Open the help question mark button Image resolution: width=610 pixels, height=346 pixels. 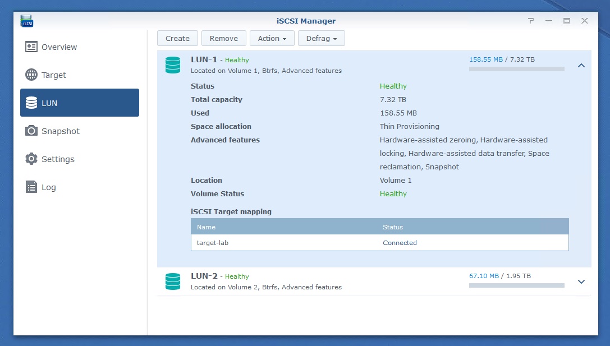coord(531,21)
